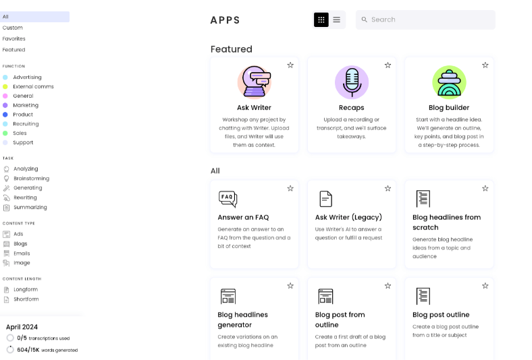Click Blog headlines from scratch icon
Viewport: 532px width, 360px height.
(x=423, y=199)
